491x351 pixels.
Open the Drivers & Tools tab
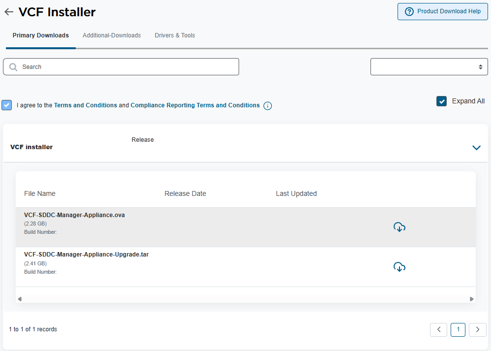[x=175, y=35]
